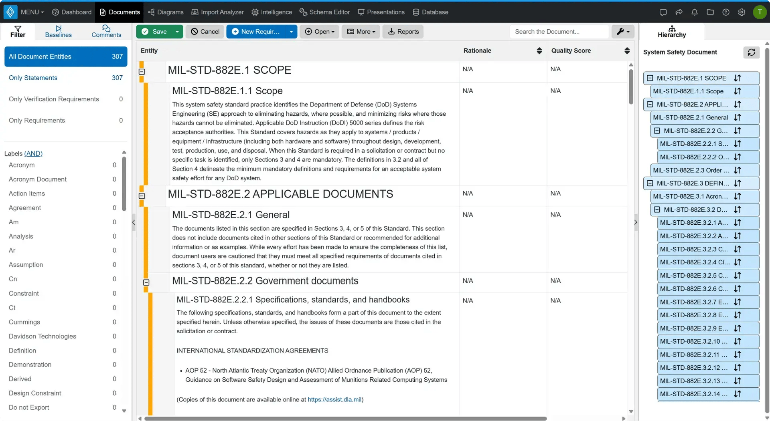Image resolution: width=770 pixels, height=421 pixels.
Task: Collapse MIL-STD-882E.1 SCOPE in hierarchy tree
Action: coord(650,78)
